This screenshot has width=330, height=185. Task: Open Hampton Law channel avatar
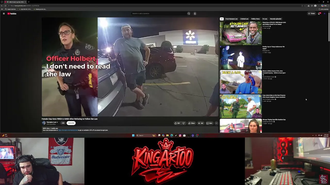pyautogui.click(x=44, y=123)
